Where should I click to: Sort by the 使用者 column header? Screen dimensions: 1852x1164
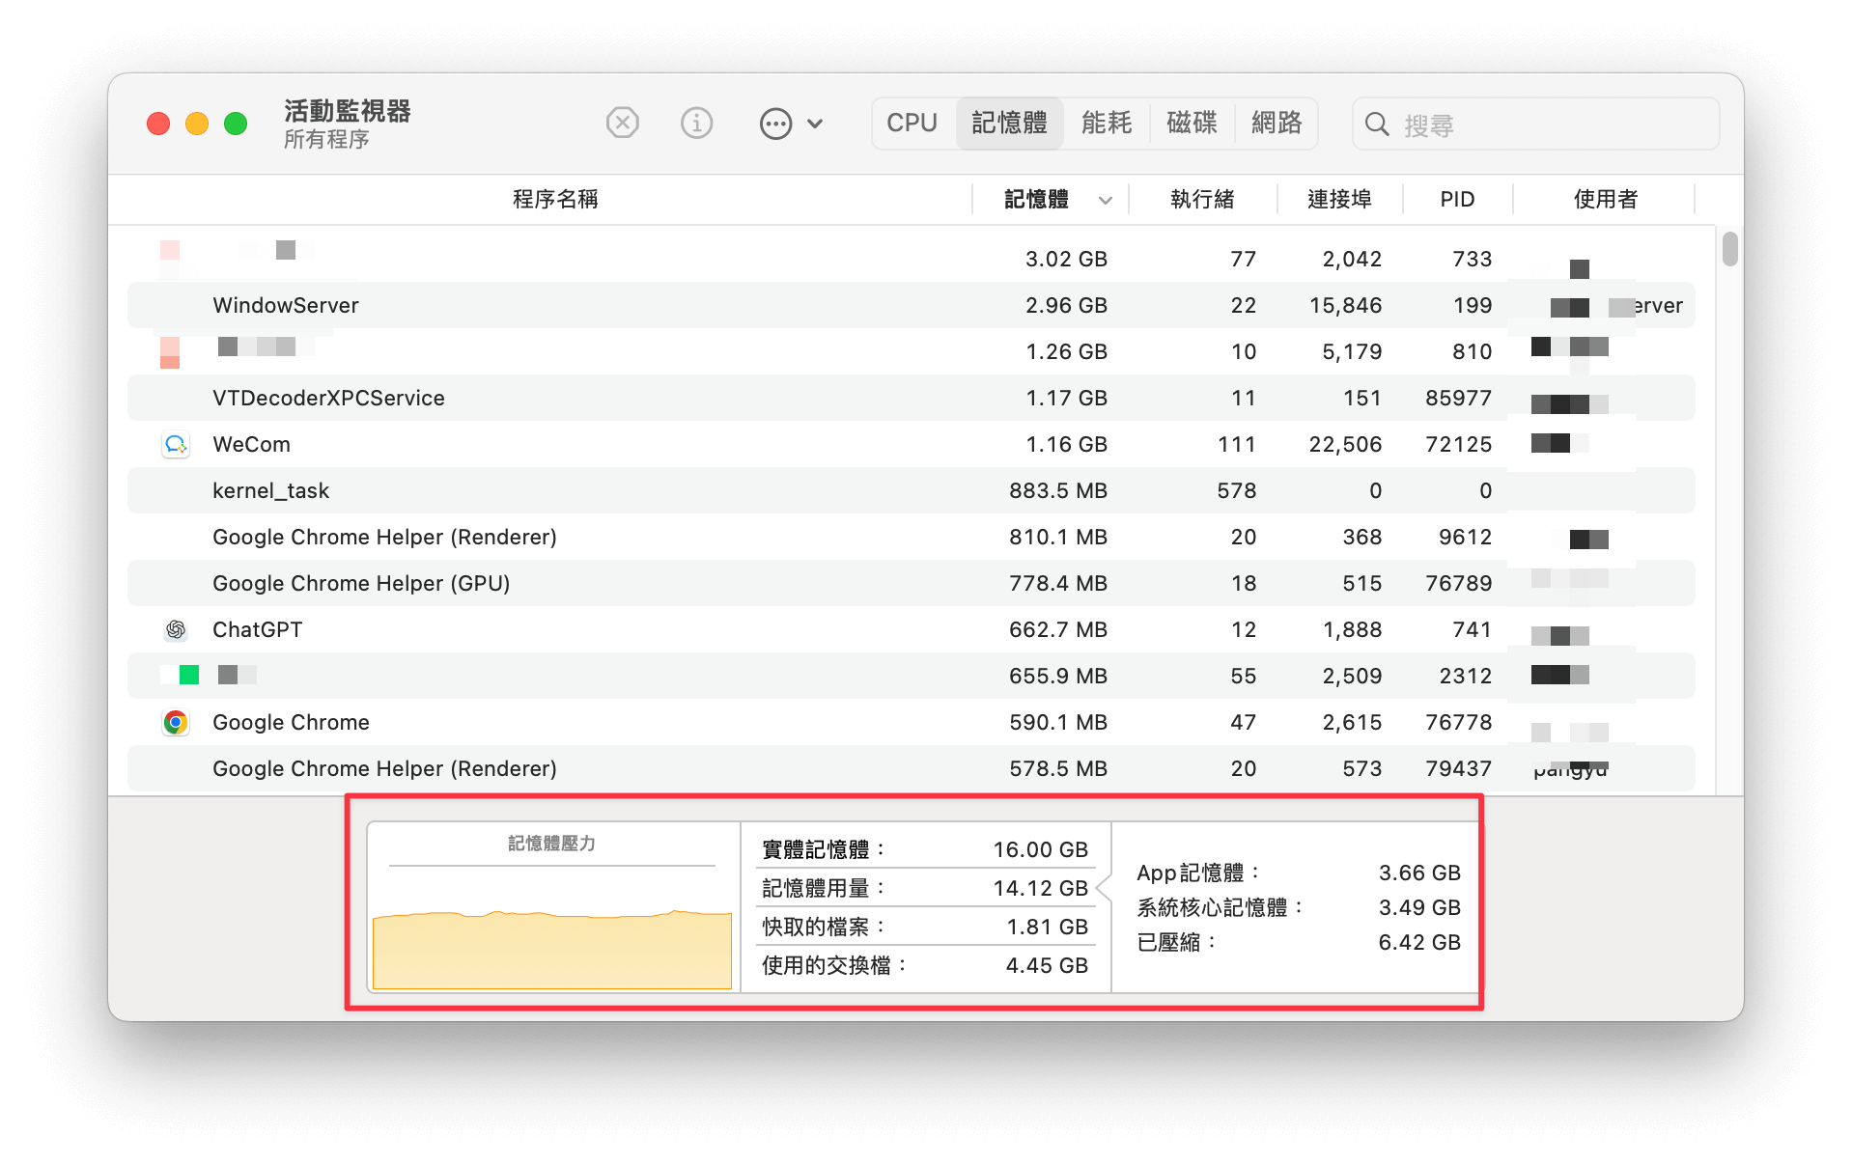[x=1605, y=199]
